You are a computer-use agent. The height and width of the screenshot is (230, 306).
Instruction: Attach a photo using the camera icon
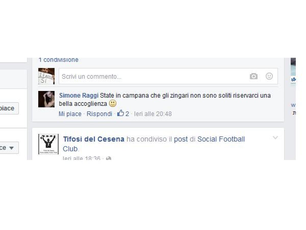pyautogui.click(x=253, y=76)
